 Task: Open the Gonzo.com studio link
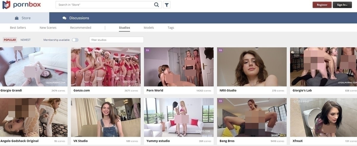82,90
